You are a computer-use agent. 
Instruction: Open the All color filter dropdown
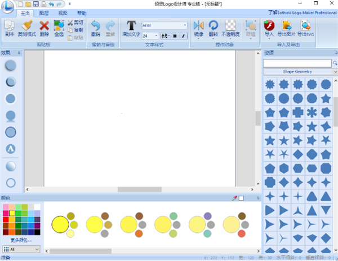(20, 248)
